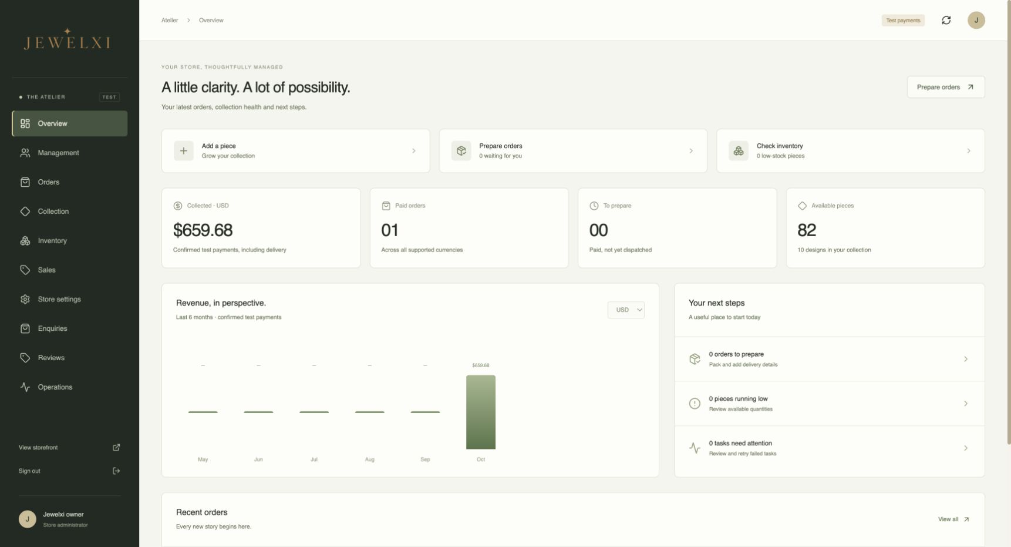The height and width of the screenshot is (547, 1011).
Task: Go to Orders in the sidebar
Action: click(69, 182)
